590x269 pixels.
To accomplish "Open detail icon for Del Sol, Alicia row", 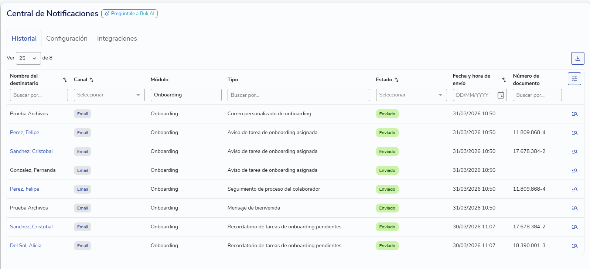I will point(574,246).
